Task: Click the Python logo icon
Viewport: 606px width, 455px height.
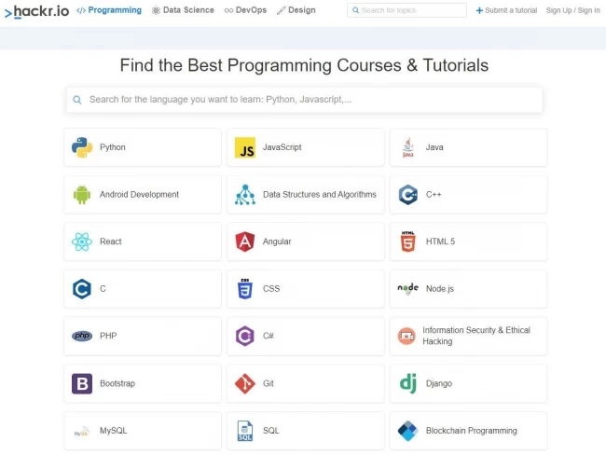Action: pos(82,147)
